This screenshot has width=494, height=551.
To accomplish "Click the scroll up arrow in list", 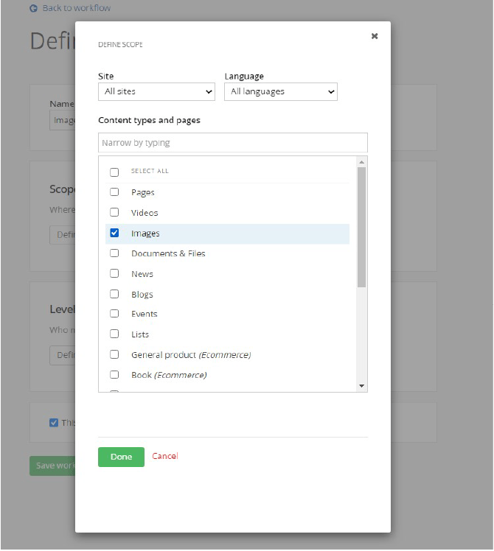I will coord(361,162).
